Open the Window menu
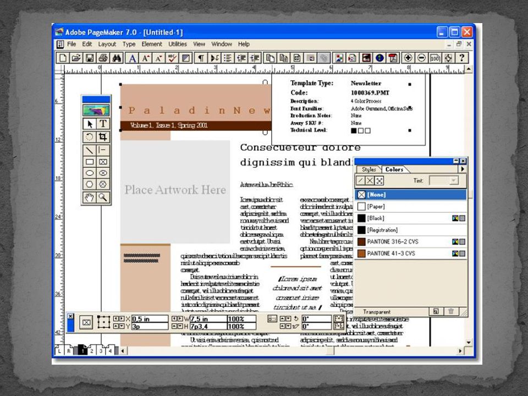 [x=222, y=44]
